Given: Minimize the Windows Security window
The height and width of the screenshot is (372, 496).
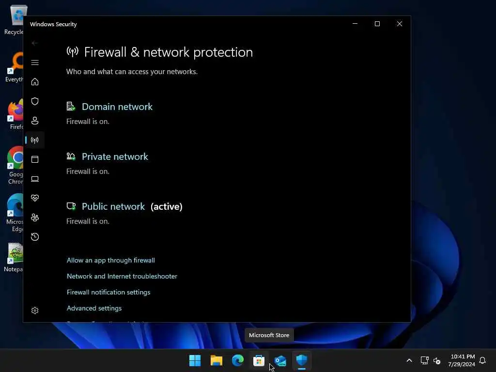Looking at the screenshot, I should click(x=355, y=24).
